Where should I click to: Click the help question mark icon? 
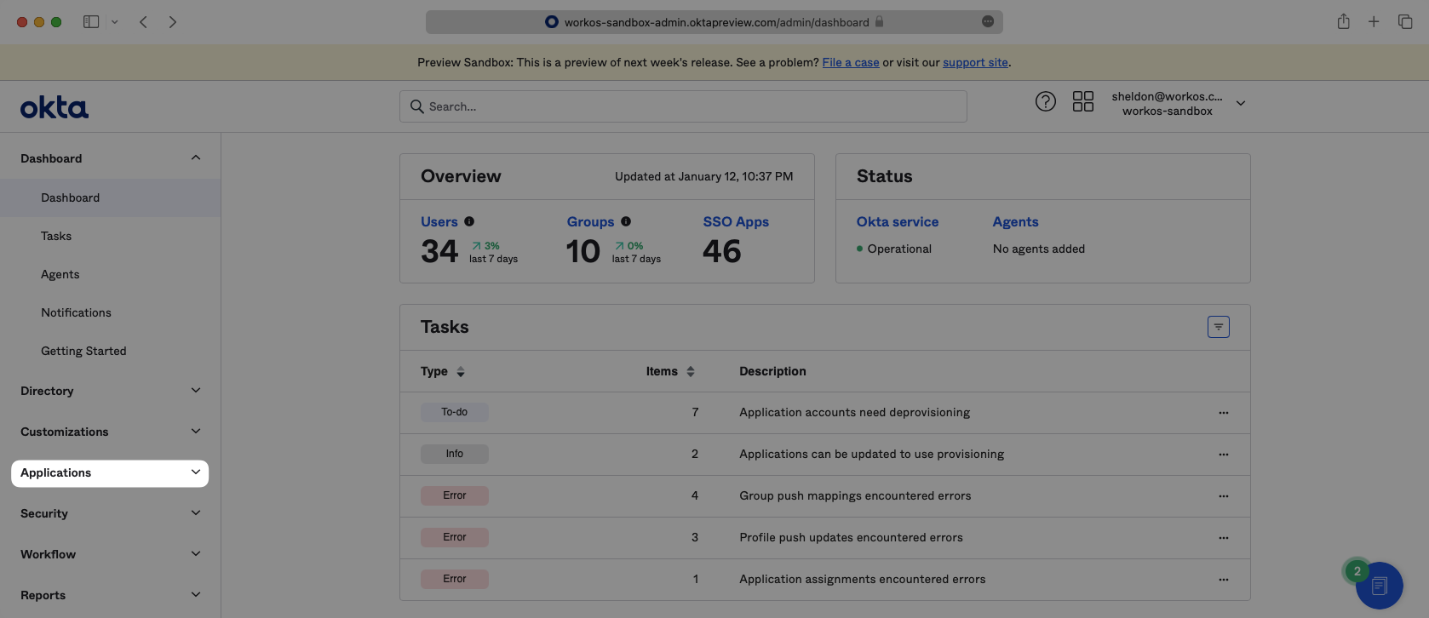[1045, 102]
